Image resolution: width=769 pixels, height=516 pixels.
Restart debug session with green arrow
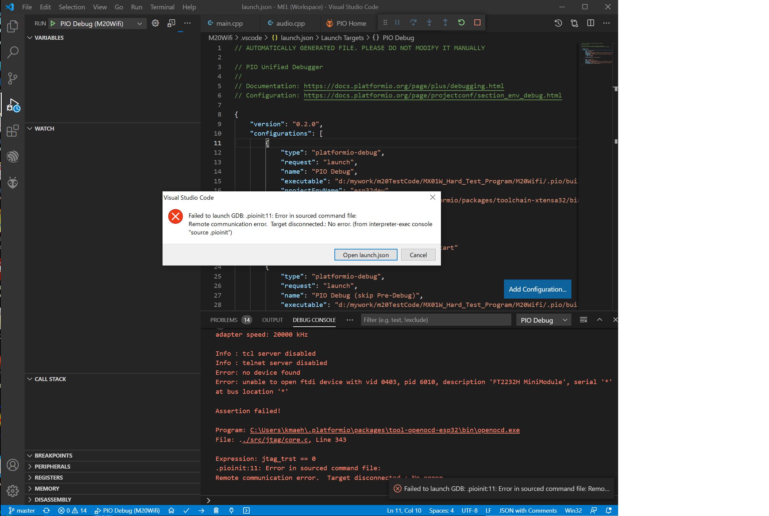(461, 23)
